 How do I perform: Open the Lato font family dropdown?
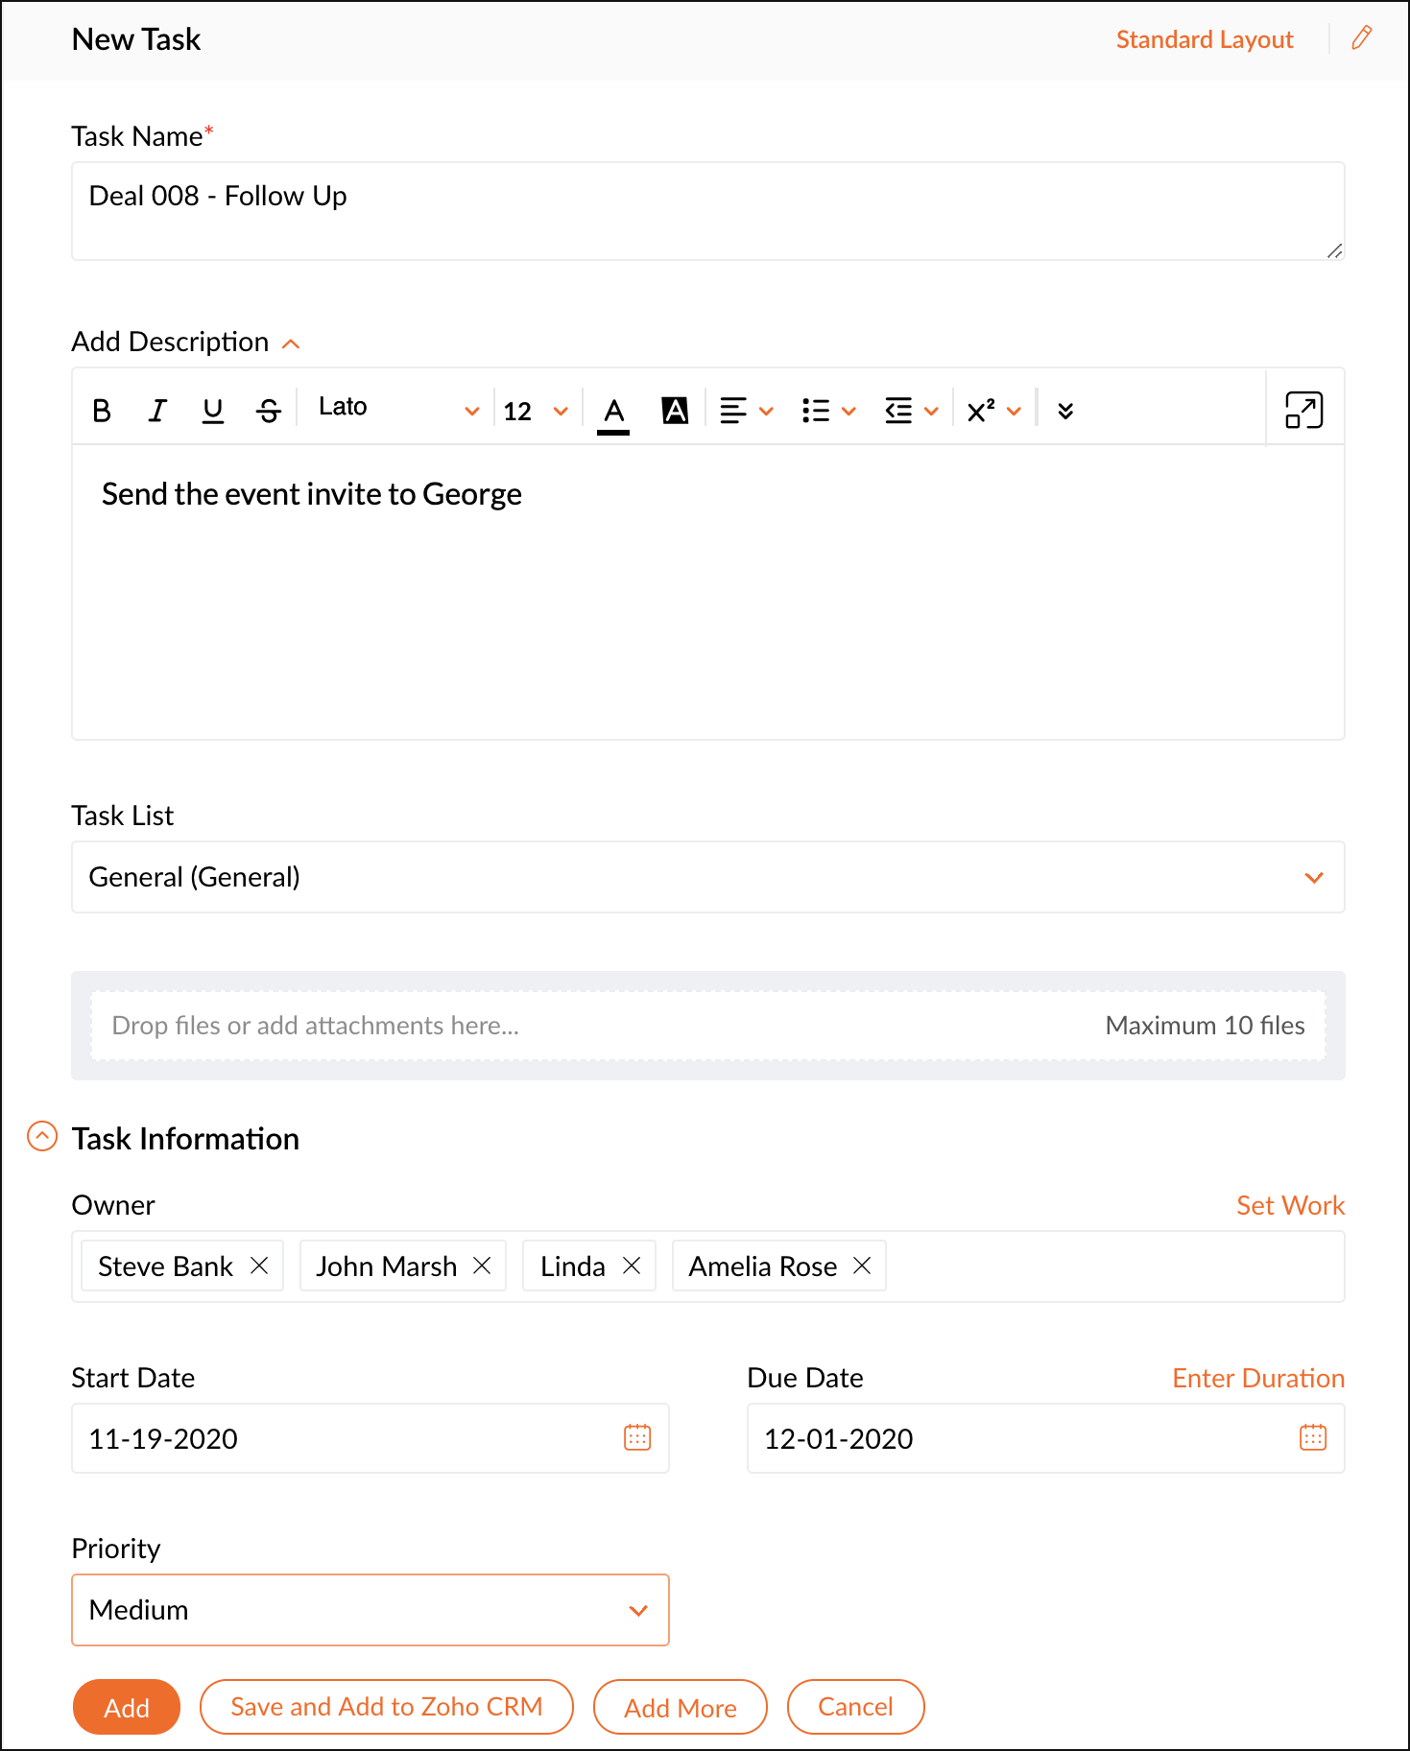coord(397,409)
